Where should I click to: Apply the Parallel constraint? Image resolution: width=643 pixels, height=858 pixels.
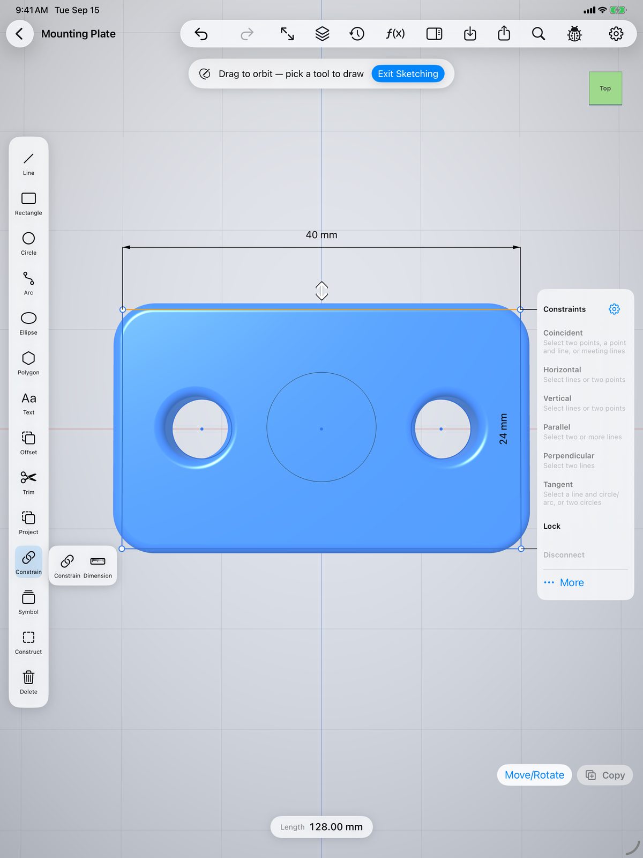(x=585, y=432)
